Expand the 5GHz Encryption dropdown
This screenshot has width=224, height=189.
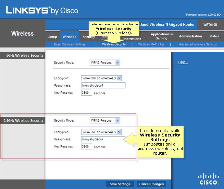[x=101, y=78]
